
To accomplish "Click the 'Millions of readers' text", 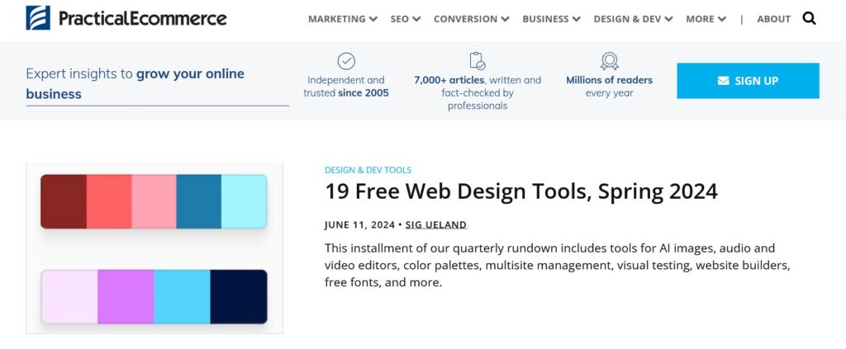I will click(x=609, y=80).
